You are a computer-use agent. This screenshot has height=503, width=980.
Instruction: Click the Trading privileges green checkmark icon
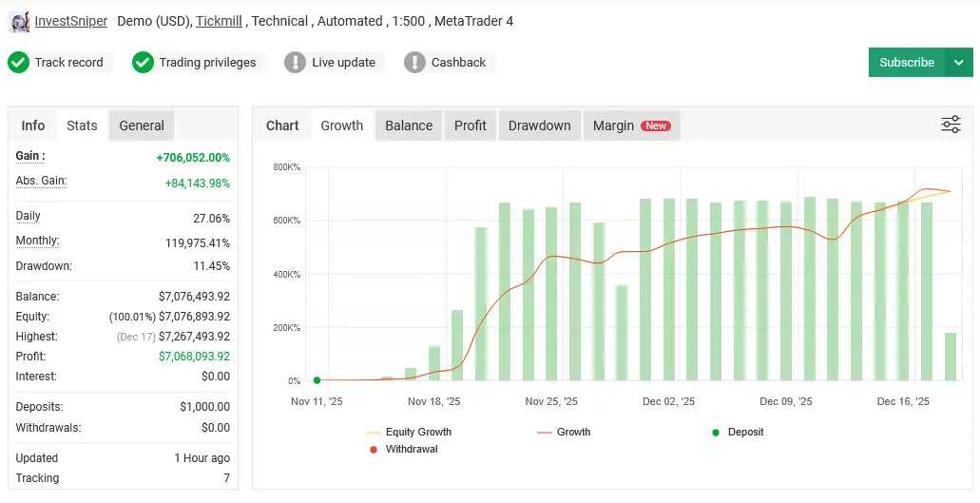(143, 63)
